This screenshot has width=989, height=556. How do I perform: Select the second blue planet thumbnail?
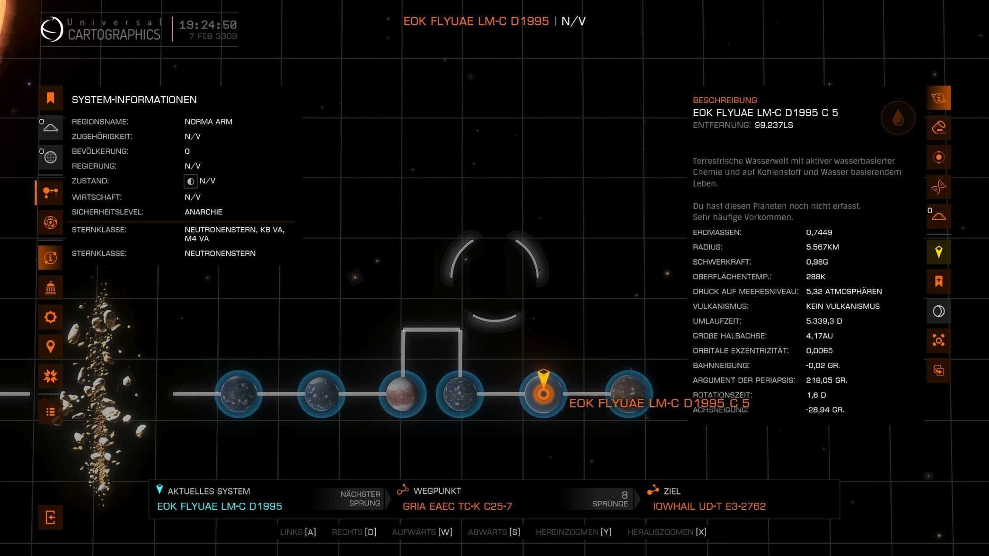pyautogui.click(x=321, y=394)
